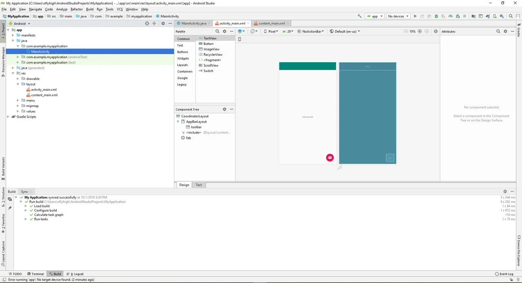Show warnings and errors icon in designer toolbar
Viewport: 522px width, 283px height.
436,31
